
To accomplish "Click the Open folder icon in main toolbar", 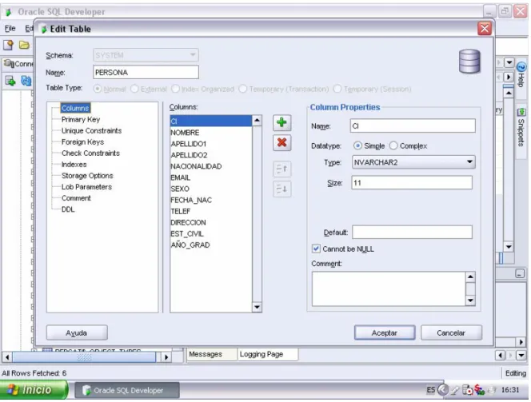I will [x=24, y=45].
